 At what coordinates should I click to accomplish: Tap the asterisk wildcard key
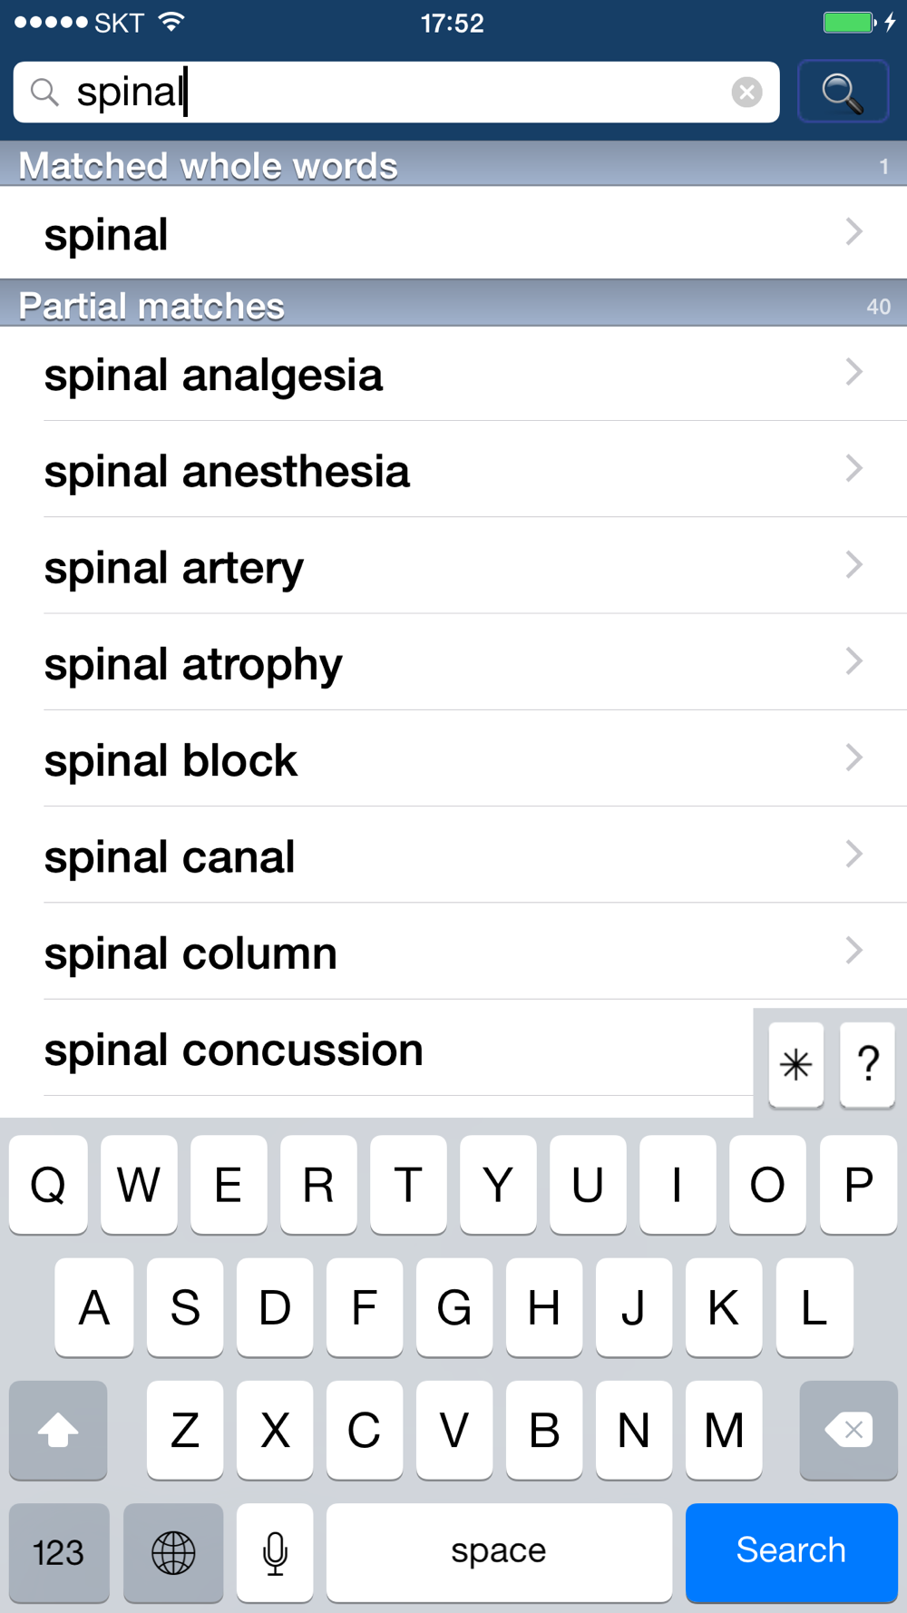pos(795,1064)
